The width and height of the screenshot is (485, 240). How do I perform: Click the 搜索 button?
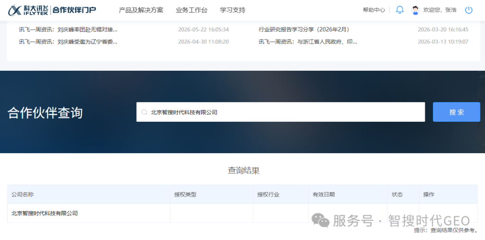point(457,112)
